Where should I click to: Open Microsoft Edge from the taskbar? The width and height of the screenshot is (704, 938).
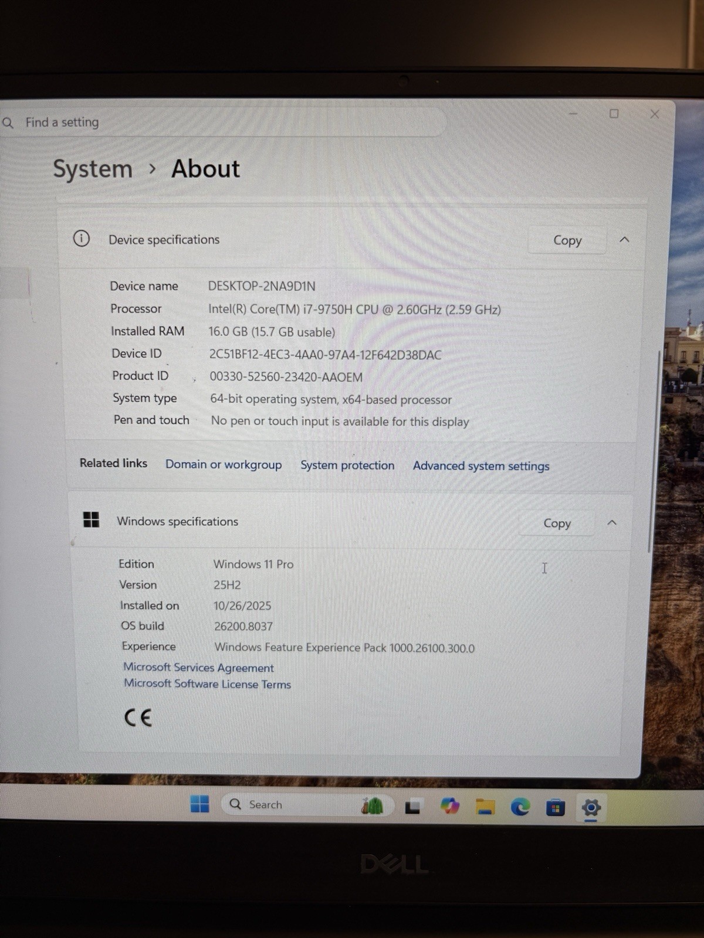[x=520, y=807]
